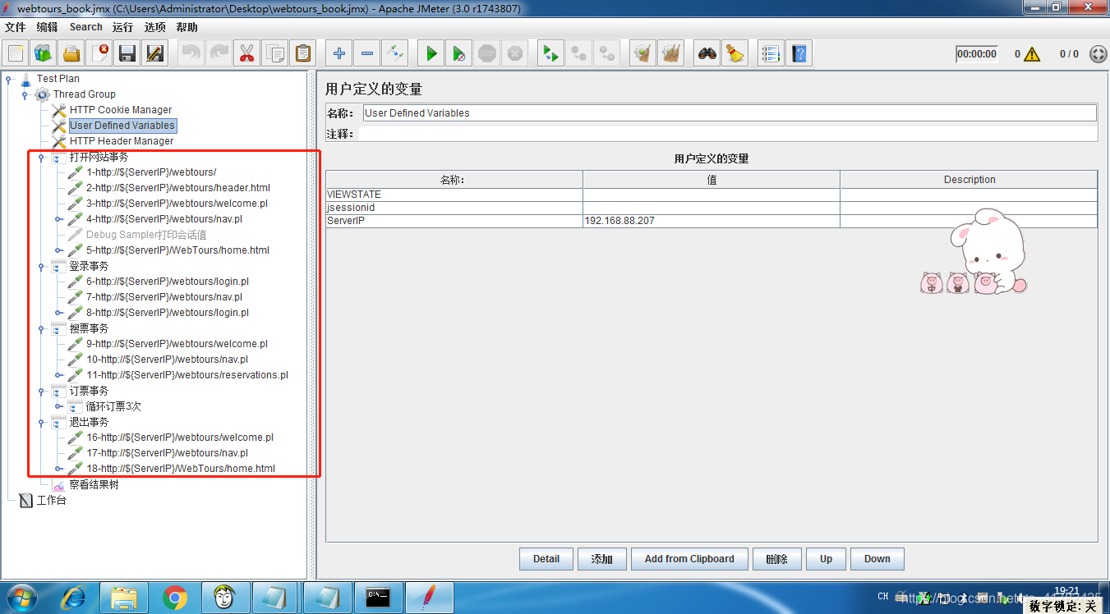
Task: Focus the 名称 field with User Defined Variables
Action: (x=730, y=113)
